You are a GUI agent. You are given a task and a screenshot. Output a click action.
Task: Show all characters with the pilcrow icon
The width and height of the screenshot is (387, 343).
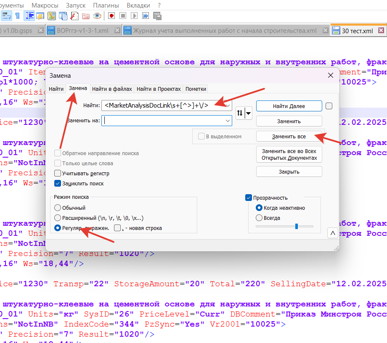point(17,16)
